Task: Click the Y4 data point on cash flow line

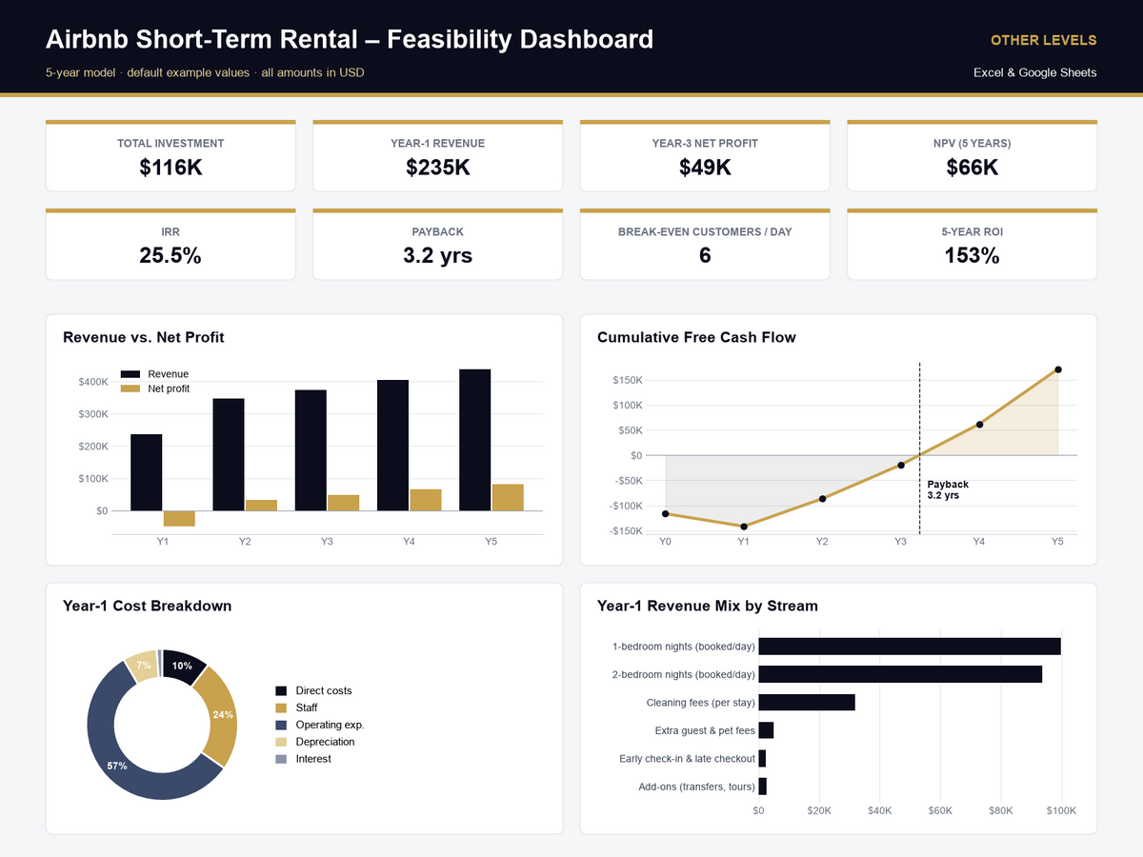Action: click(x=979, y=425)
